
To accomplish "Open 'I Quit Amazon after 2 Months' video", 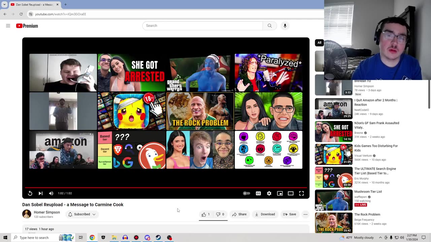I will click(x=376, y=102).
